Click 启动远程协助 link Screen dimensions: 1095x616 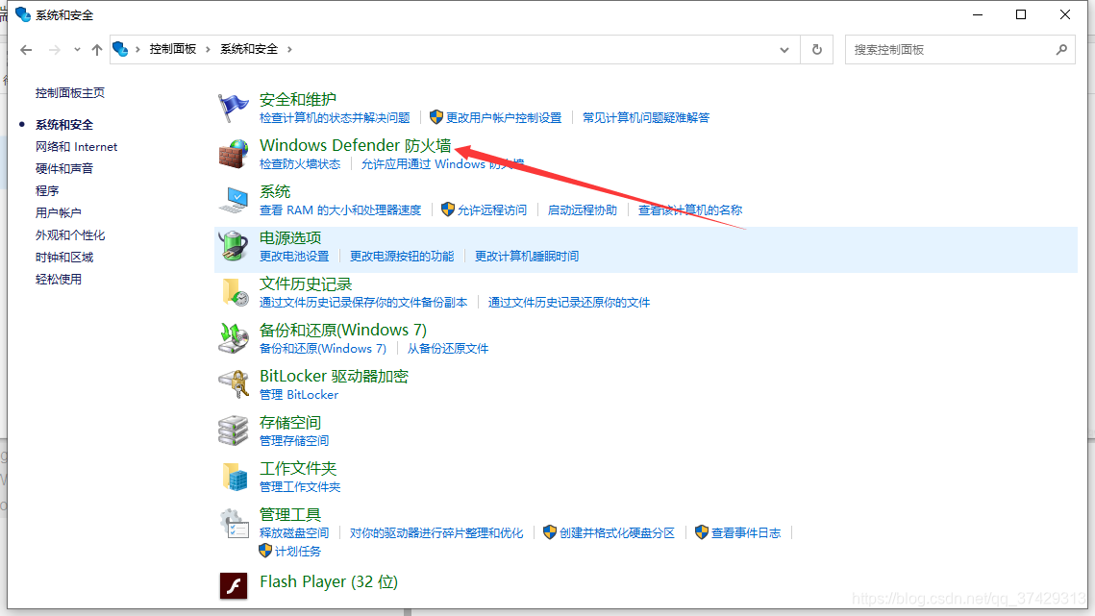pyautogui.click(x=583, y=210)
